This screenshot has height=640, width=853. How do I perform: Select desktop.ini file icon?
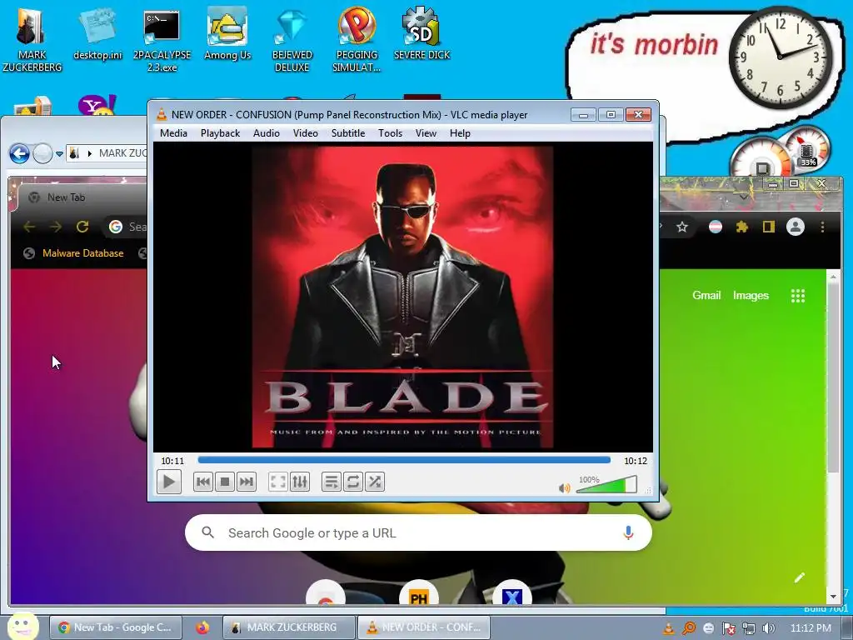[97, 34]
